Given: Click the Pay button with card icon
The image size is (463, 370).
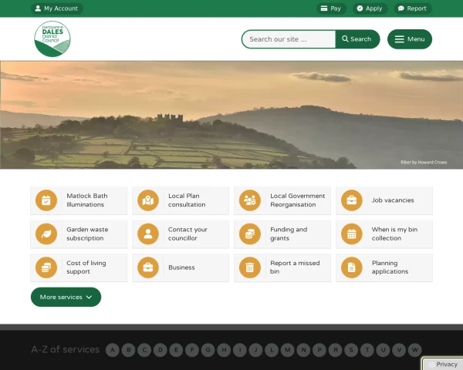Looking at the screenshot, I should [331, 8].
